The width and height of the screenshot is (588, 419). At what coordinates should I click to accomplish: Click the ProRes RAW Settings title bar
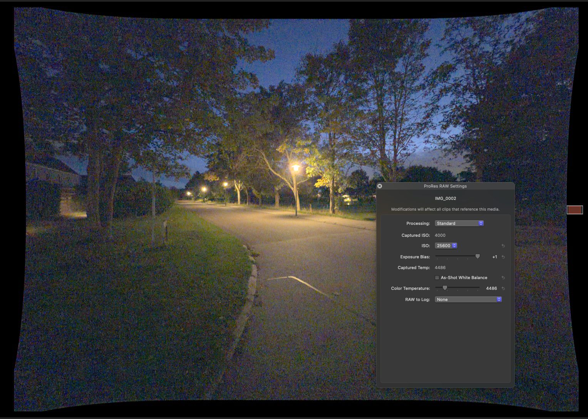[446, 186]
